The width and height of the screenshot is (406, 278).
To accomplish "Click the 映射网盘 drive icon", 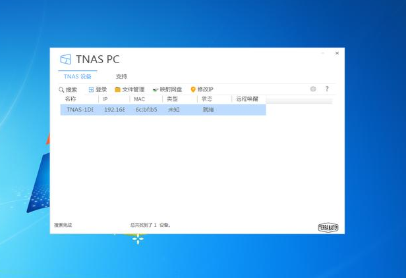I will point(156,89).
